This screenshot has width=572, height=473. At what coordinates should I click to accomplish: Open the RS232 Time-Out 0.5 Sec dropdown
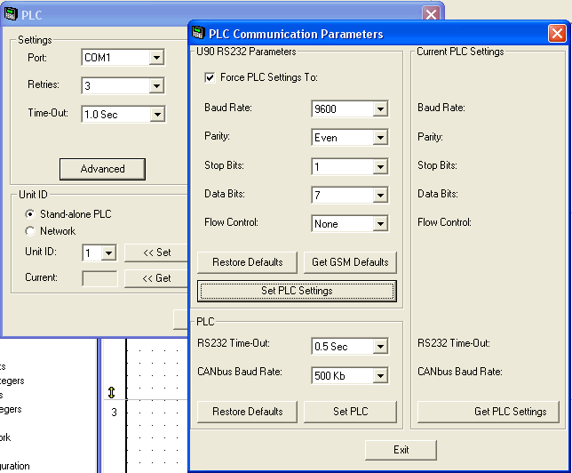[380, 346]
